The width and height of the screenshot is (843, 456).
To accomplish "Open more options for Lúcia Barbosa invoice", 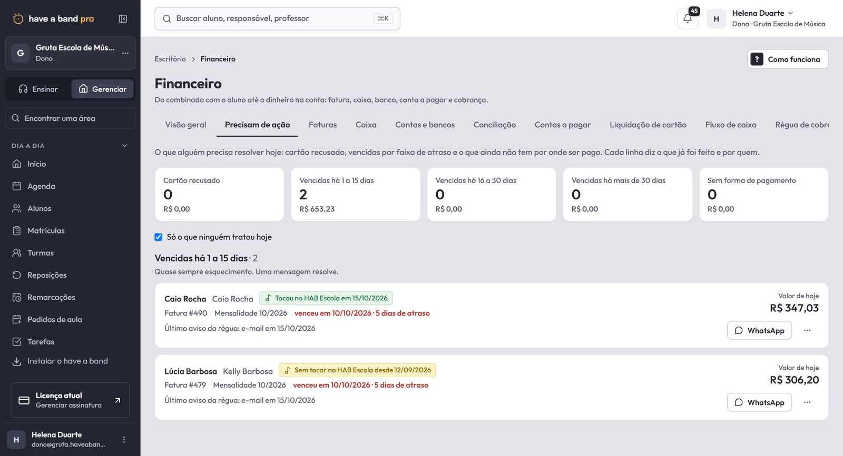I will (807, 402).
